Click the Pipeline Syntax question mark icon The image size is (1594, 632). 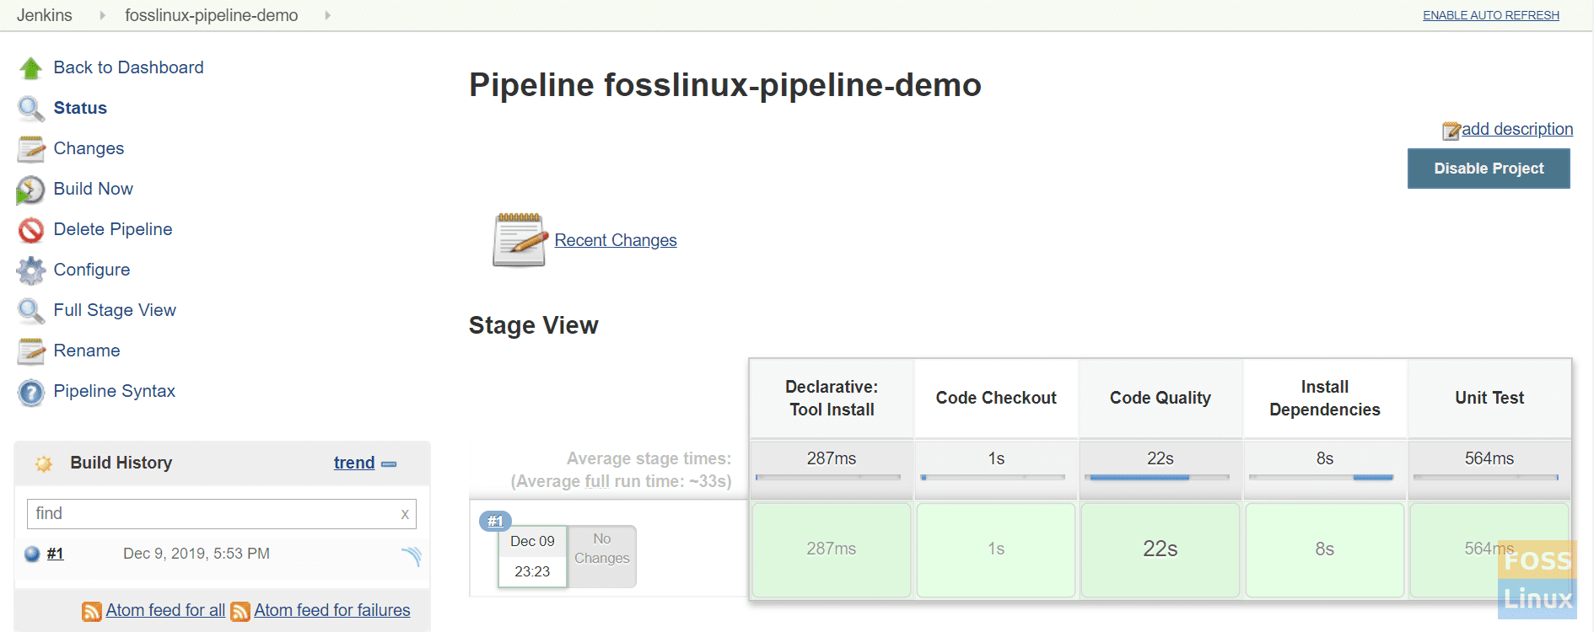31,393
